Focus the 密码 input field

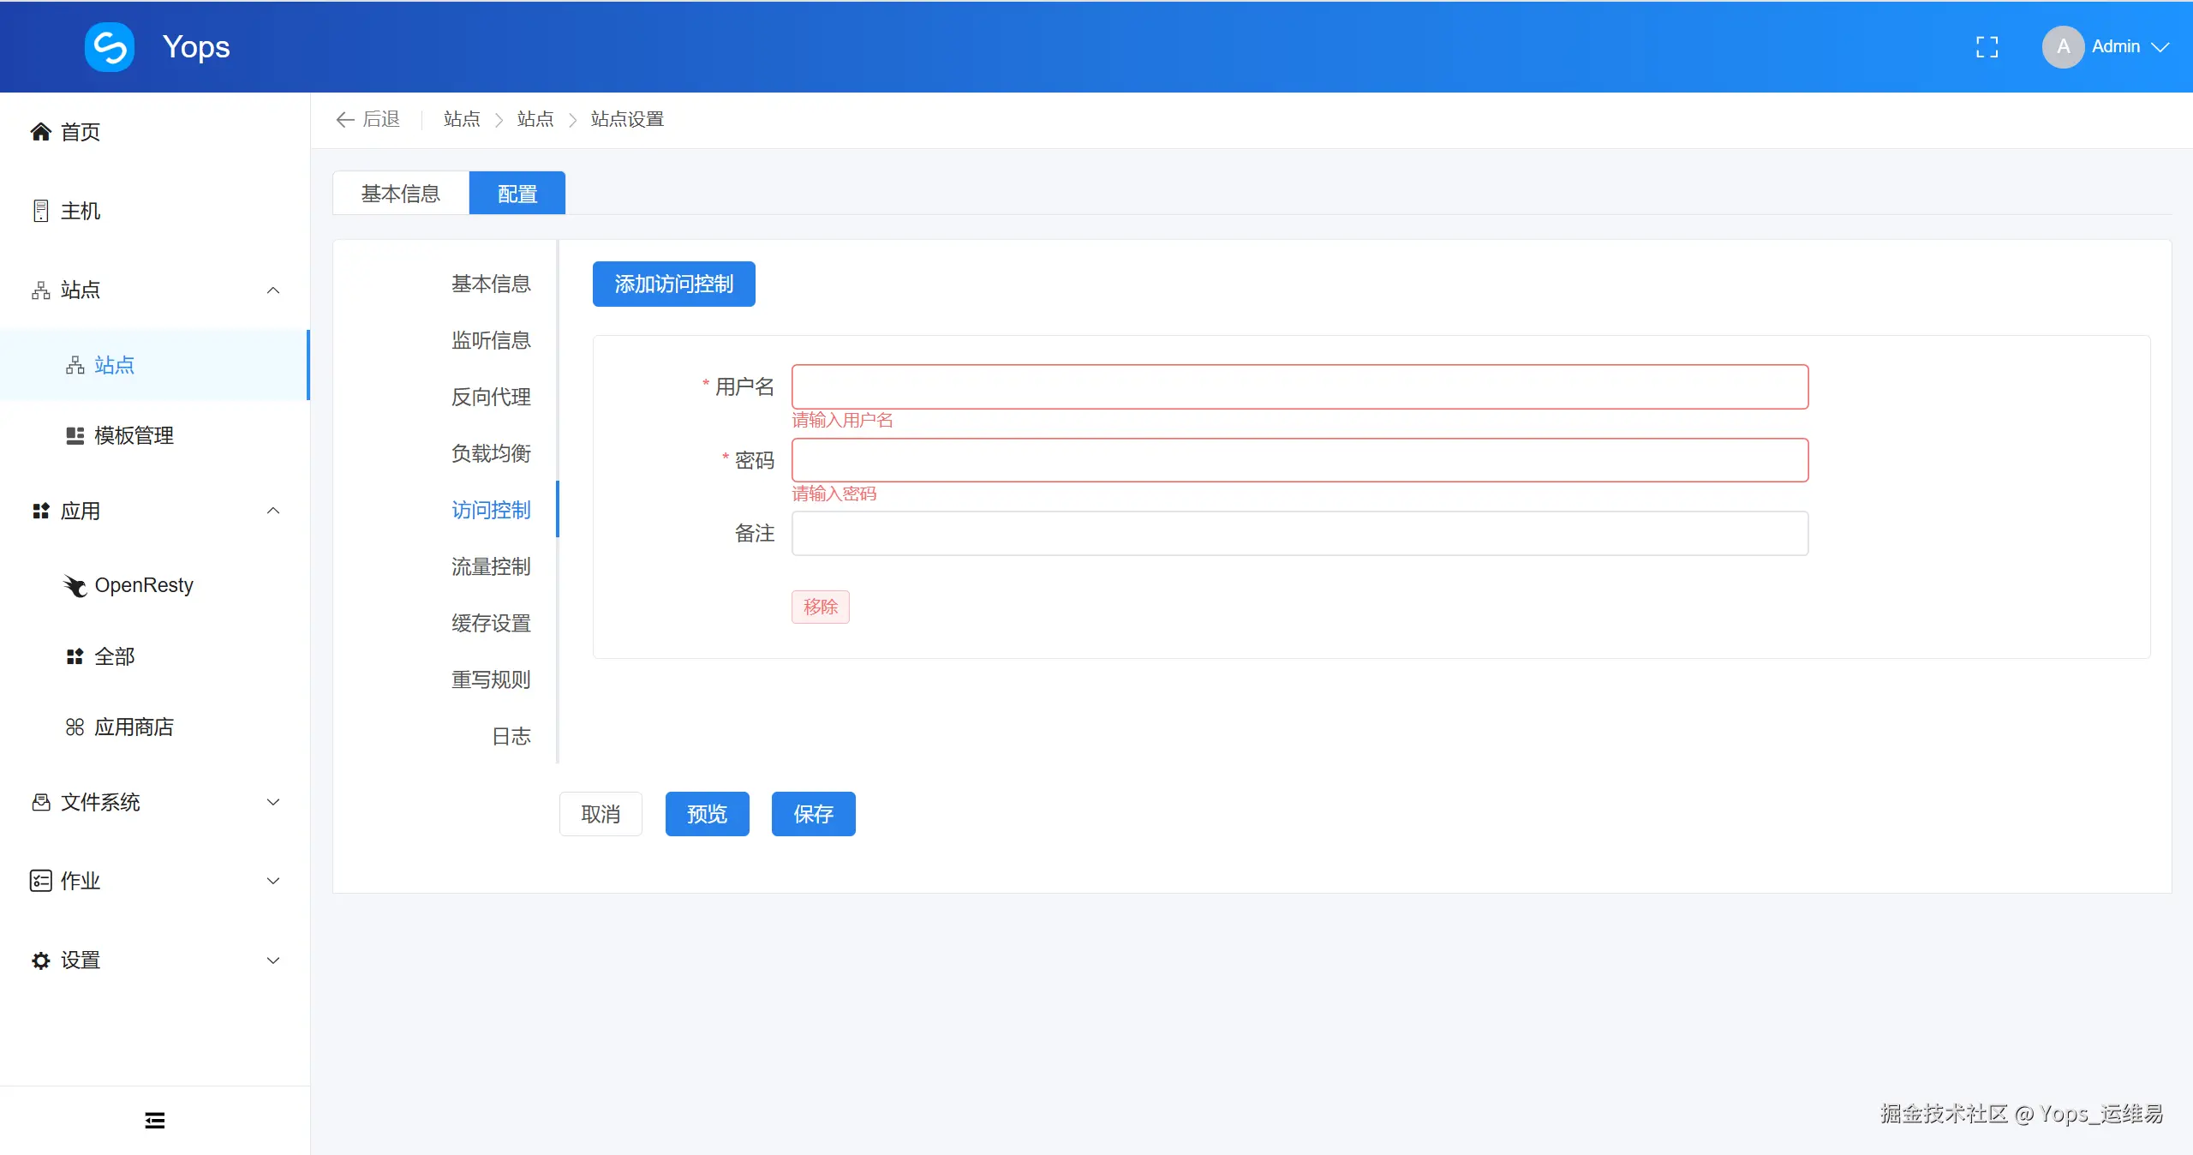point(1300,460)
